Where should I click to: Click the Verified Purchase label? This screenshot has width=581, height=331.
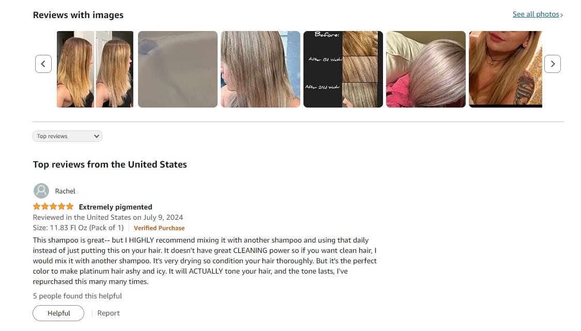coord(159,228)
